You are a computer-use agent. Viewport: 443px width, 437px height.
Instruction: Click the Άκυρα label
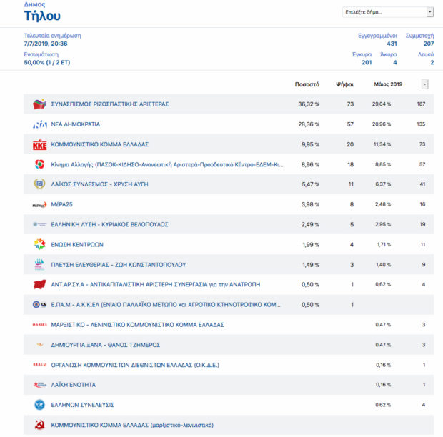pos(389,54)
